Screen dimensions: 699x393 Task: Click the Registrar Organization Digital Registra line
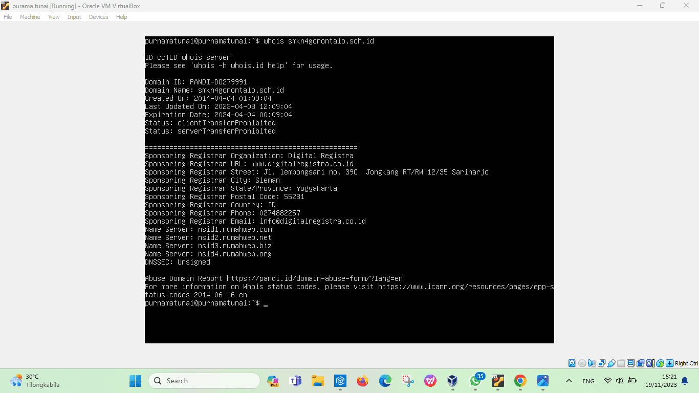pos(249,156)
